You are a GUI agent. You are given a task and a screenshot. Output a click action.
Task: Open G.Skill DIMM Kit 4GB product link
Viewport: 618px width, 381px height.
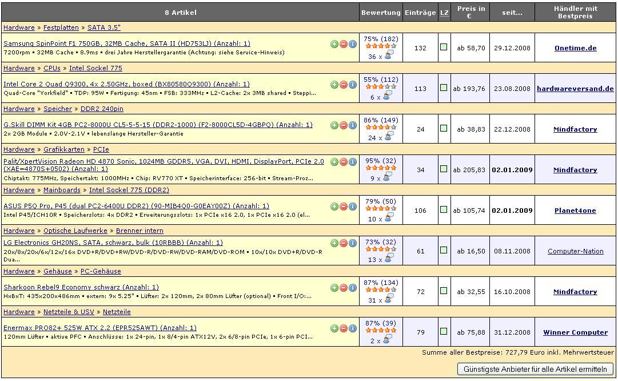tap(158, 125)
